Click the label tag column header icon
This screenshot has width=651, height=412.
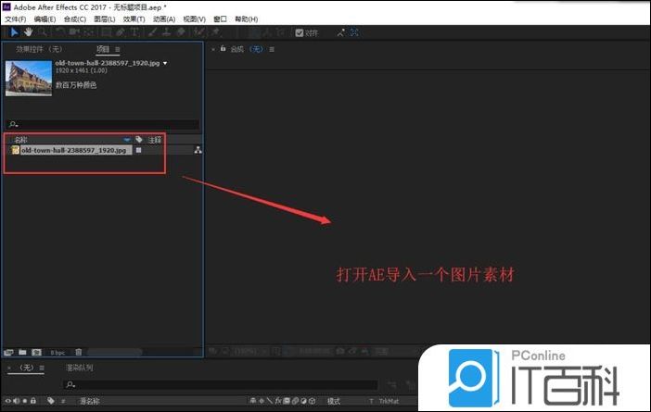(139, 140)
